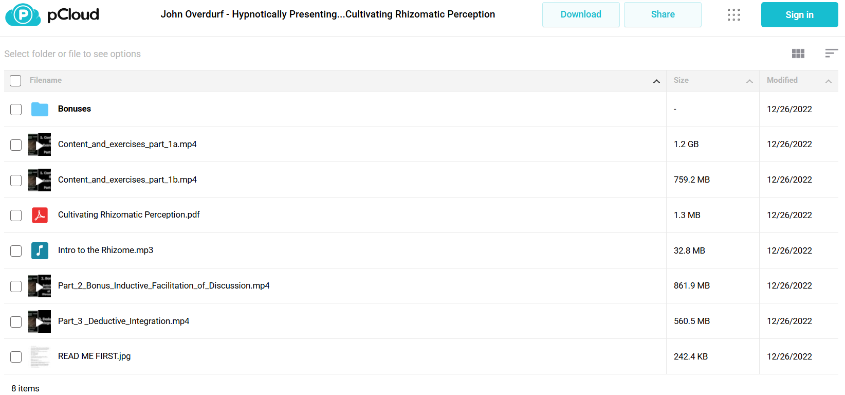845x395 pixels.
Task: Open the apps grid dots menu
Action: click(x=734, y=14)
